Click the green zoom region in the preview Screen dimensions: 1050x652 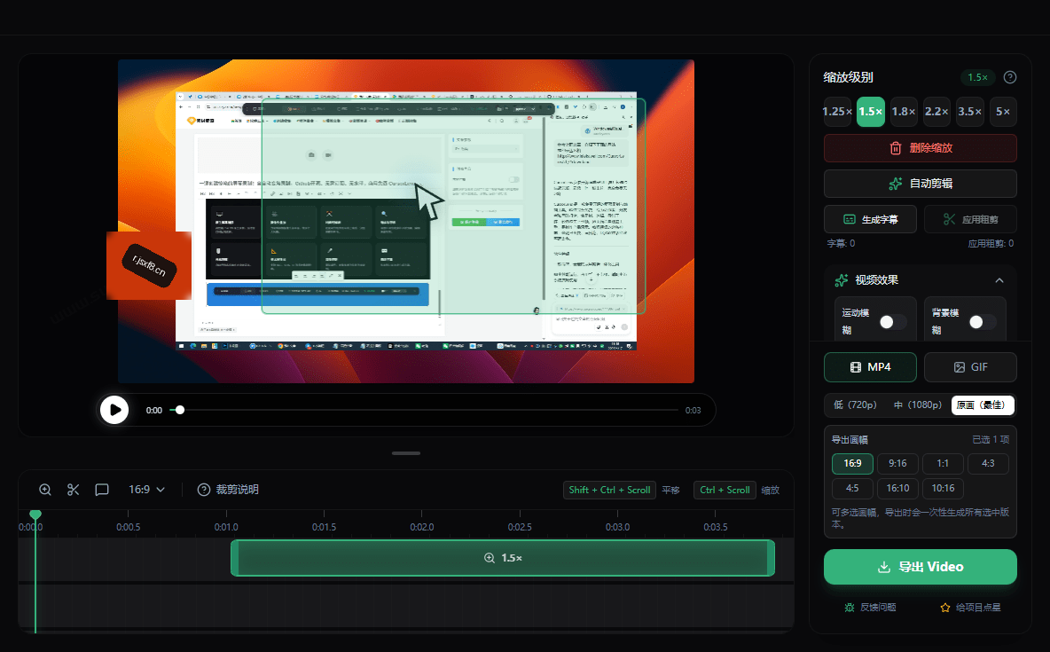pyautogui.click(x=453, y=207)
